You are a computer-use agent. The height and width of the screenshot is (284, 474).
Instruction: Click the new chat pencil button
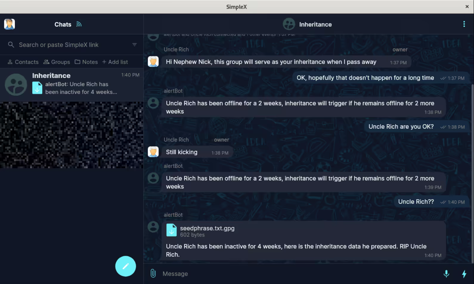coord(126,266)
